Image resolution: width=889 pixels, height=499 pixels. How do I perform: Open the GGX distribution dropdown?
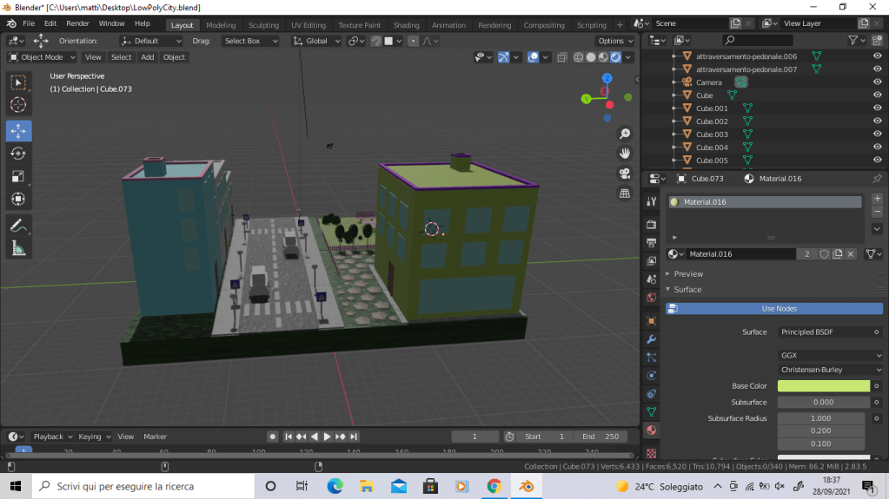pyautogui.click(x=830, y=355)
